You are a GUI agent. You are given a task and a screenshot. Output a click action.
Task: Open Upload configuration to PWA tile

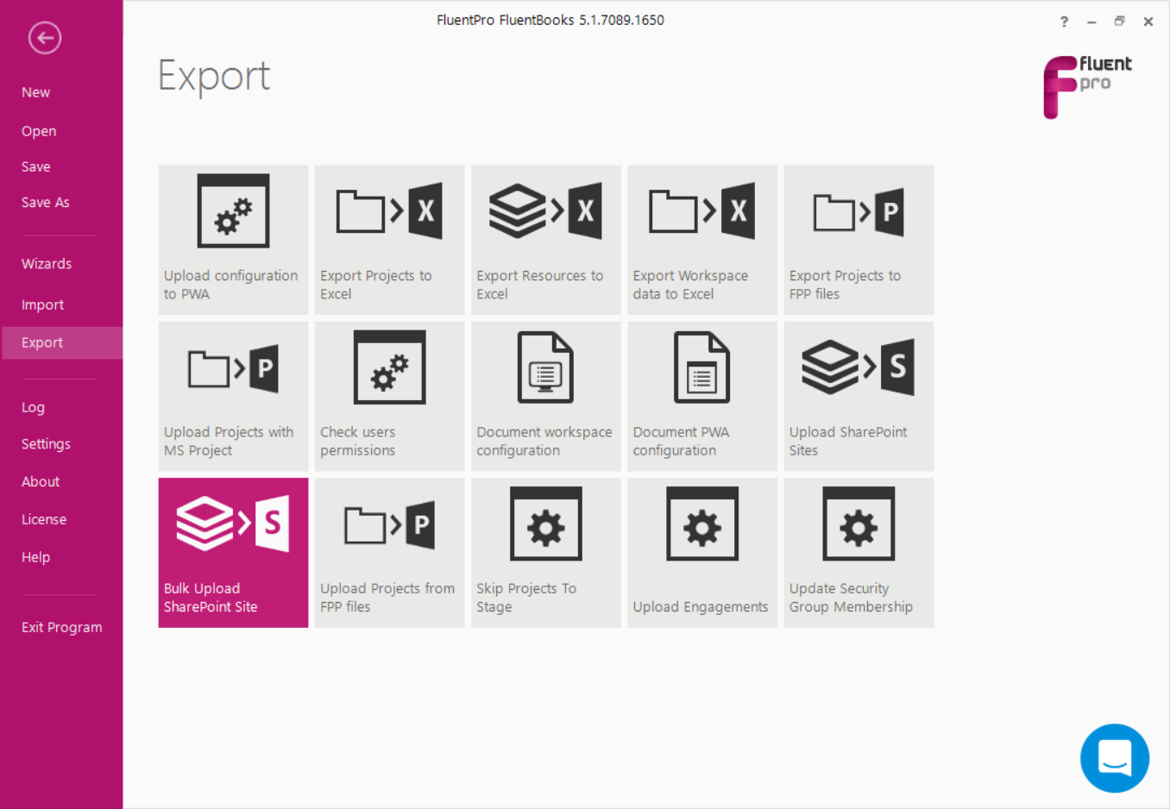pos(233,240)
